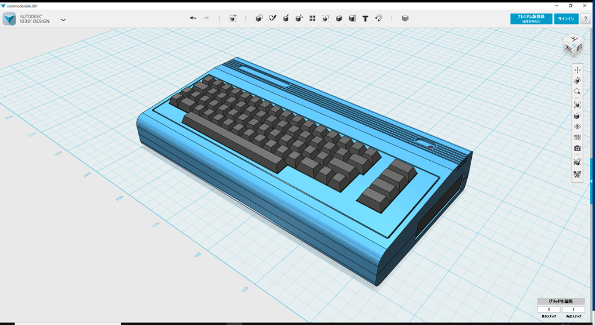Open the Primitives shapes tool
Viewport: 595px width, 325px height.
click(x=259, y=19)
